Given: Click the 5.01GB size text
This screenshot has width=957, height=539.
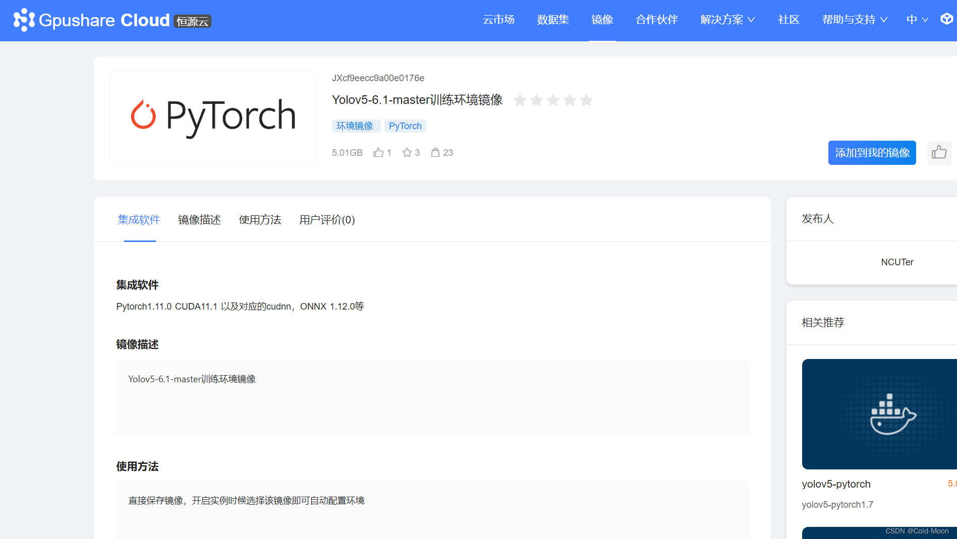Looking at the screenshot, I should point(347,153).
